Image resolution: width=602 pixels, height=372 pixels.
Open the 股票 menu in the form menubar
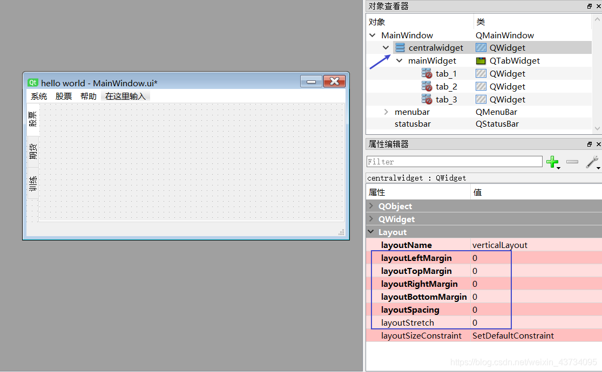[64, 97]
